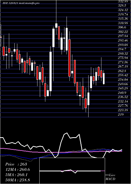Click the 280.32 price level label
The height and width of the screenshot is (184, 131).
coord(123,54)
